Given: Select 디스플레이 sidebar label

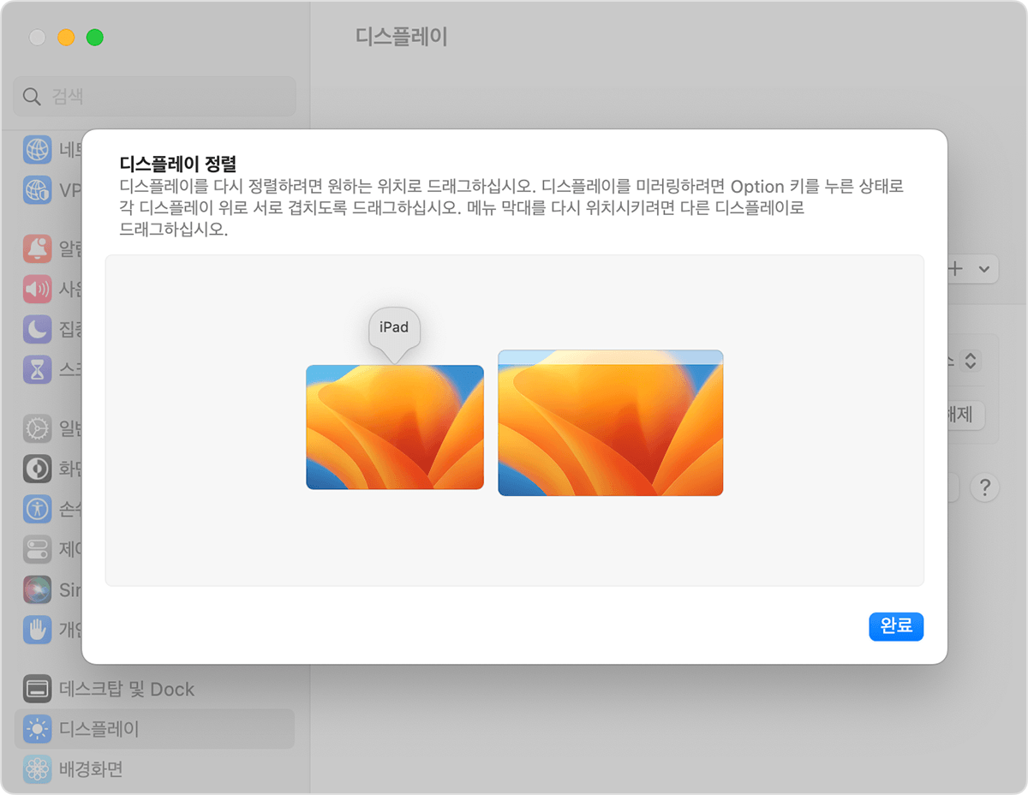Looking at the screenshot, I should pos(99,729).
